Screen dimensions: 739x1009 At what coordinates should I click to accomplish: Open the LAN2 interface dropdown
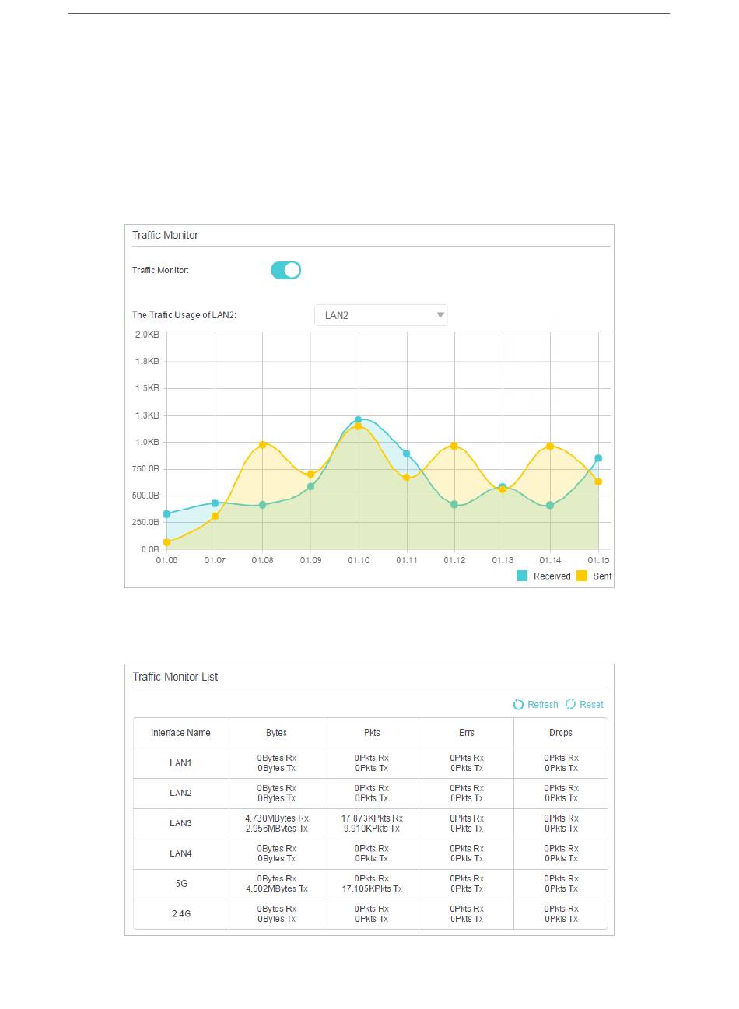point(381,315)
